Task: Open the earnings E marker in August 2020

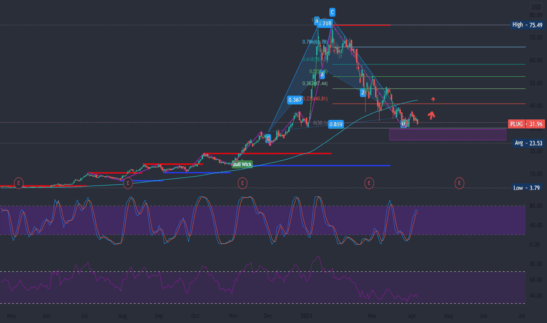Action: pos(128,183)
